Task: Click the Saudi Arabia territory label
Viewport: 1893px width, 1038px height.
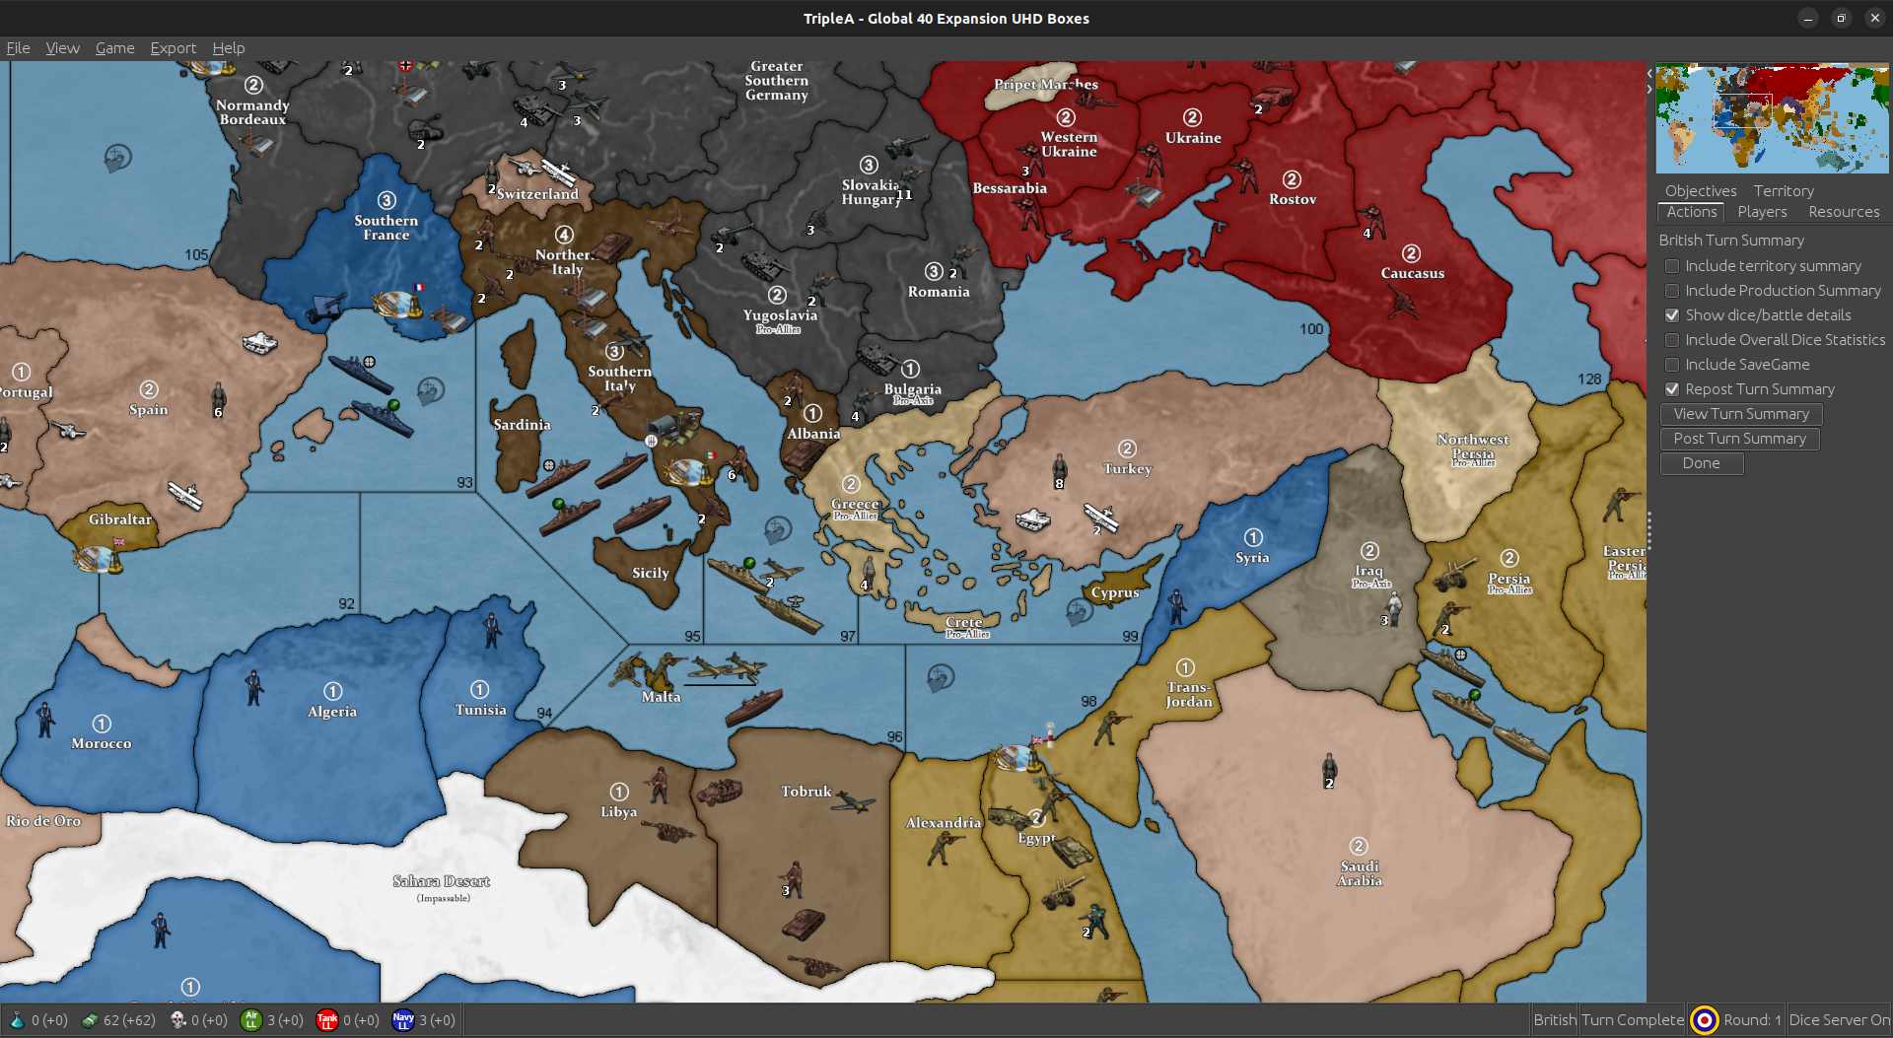Action: pos(1359,873)
